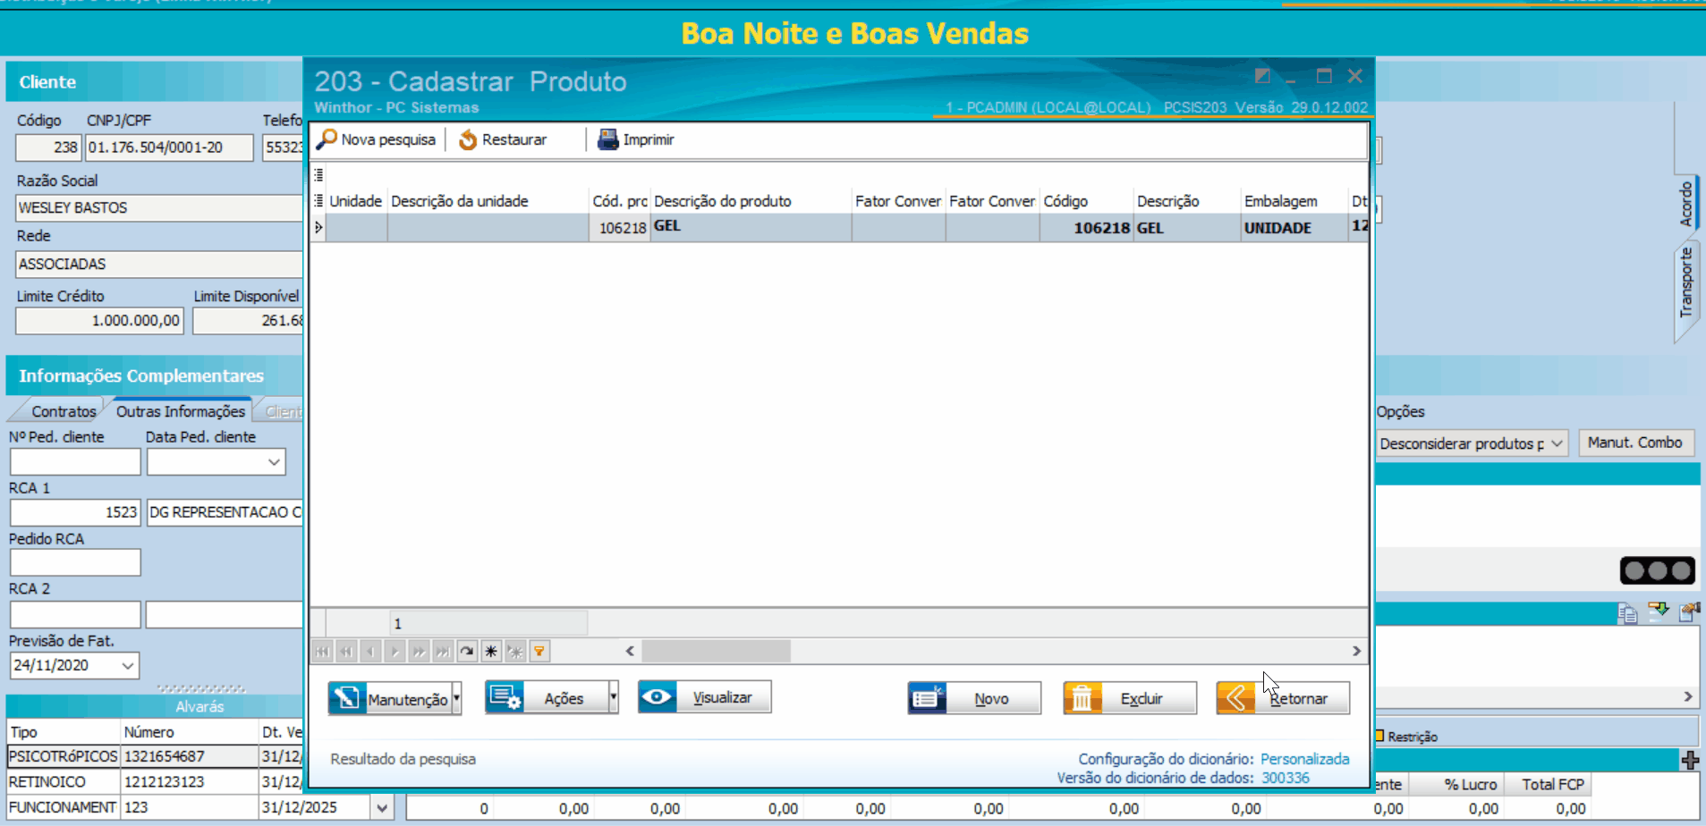Viewport: 1706px width, 826px height.
Task: Click the green arrow import icon
Action: [1659, 611]
